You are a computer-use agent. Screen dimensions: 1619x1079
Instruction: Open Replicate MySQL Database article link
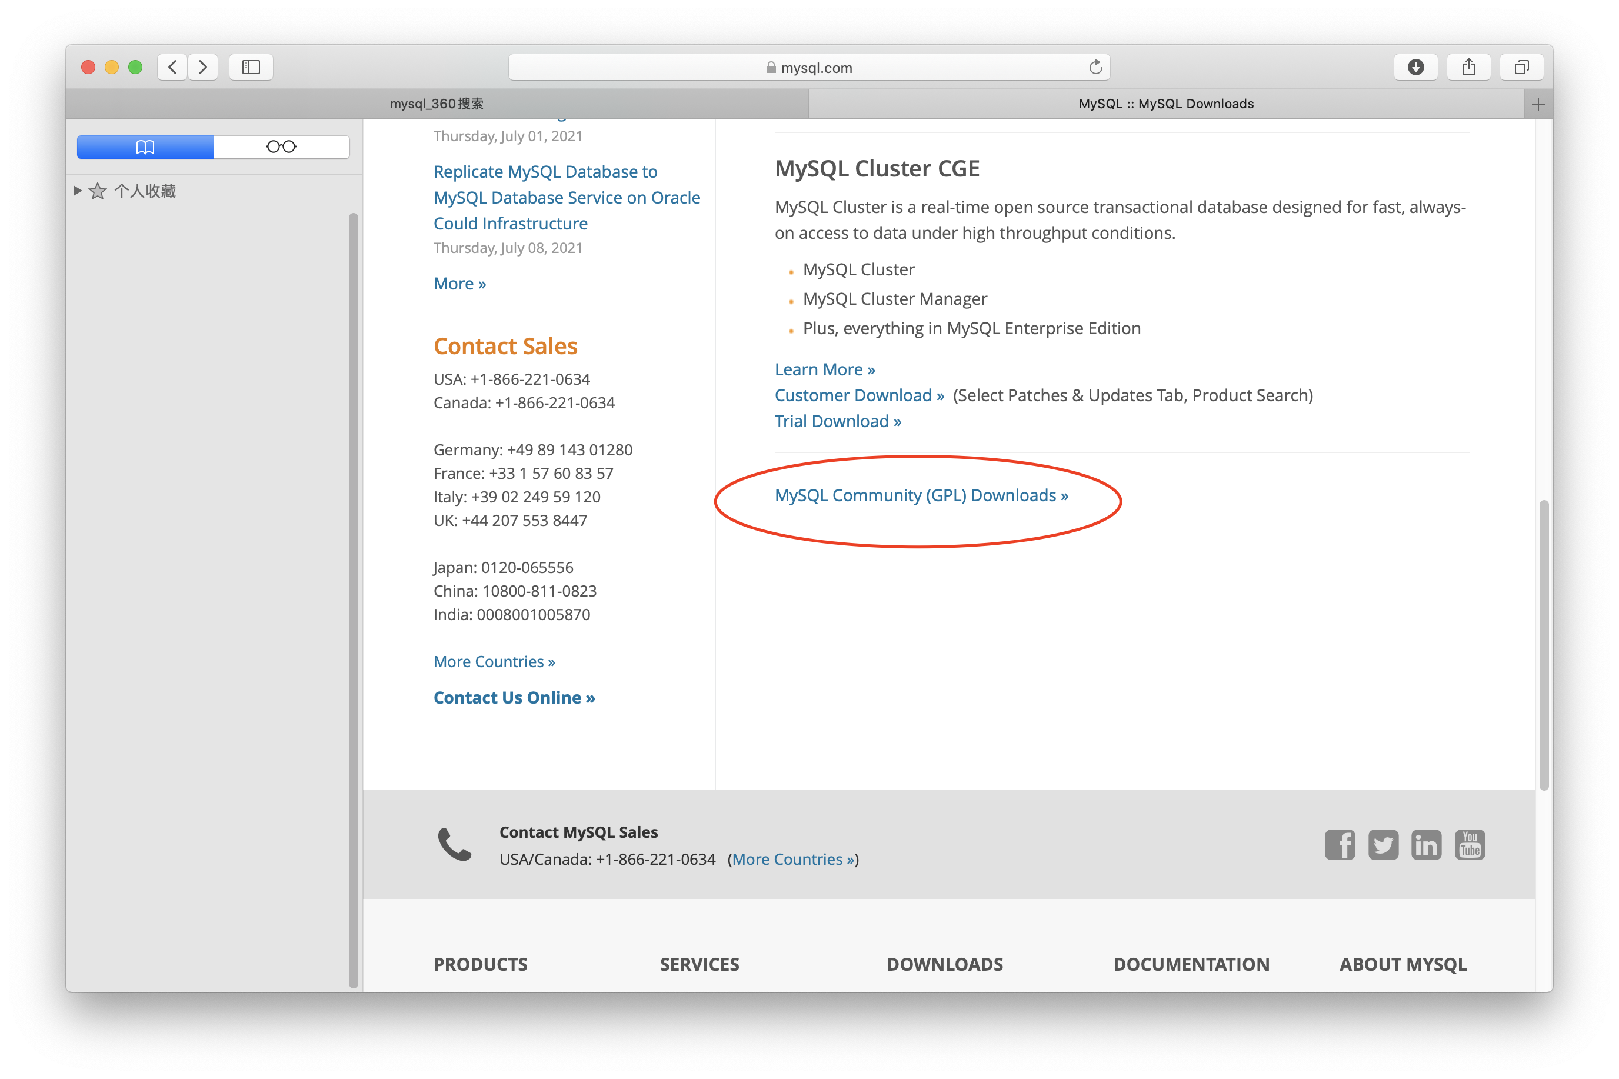point(567,198)
